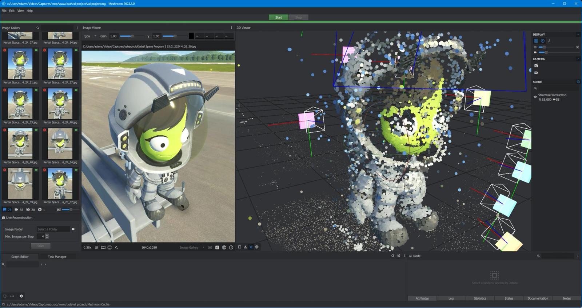Toggle the grid display in 3D Viewer
The width and height of the screenshot is (582, 308).
tap(536, 41)
